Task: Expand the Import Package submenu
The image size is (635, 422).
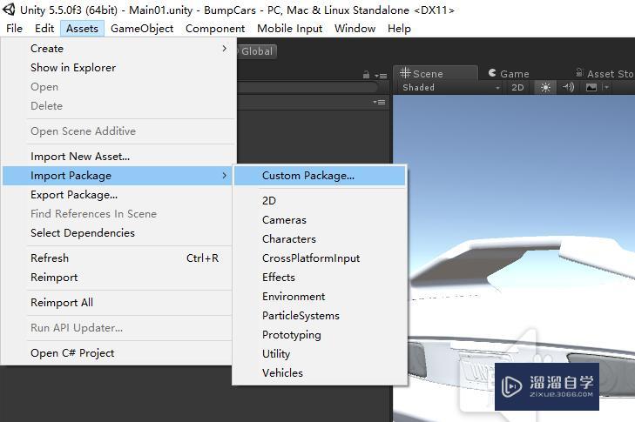Action: tap(118, 176)
